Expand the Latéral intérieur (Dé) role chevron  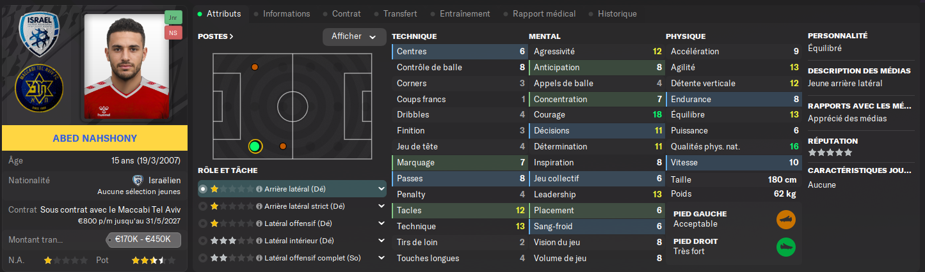click(x=382, y=241)
